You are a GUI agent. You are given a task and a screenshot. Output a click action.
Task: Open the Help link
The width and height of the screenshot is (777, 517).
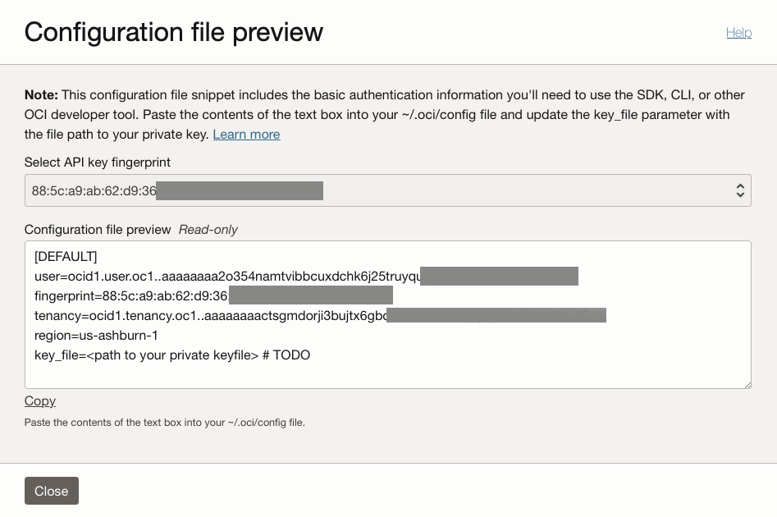(x=738, y=33)
